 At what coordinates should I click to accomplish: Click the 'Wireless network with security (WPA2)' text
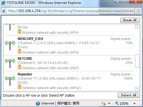[51, 88]
